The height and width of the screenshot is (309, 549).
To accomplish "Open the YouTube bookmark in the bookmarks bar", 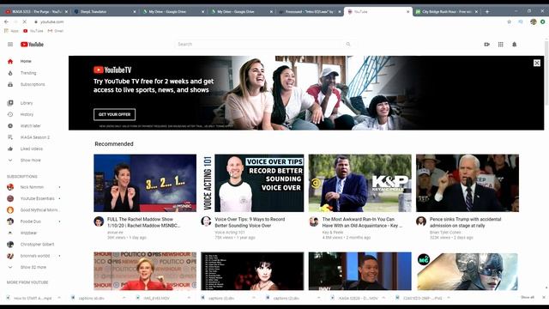I will tap(33, 31).
